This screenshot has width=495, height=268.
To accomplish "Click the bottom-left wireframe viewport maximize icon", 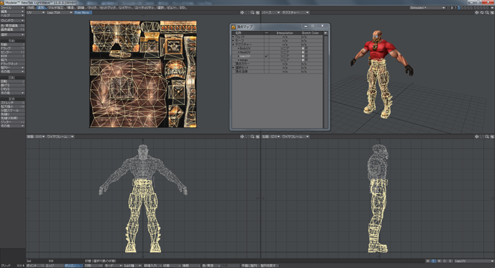I will click(258, 137).
